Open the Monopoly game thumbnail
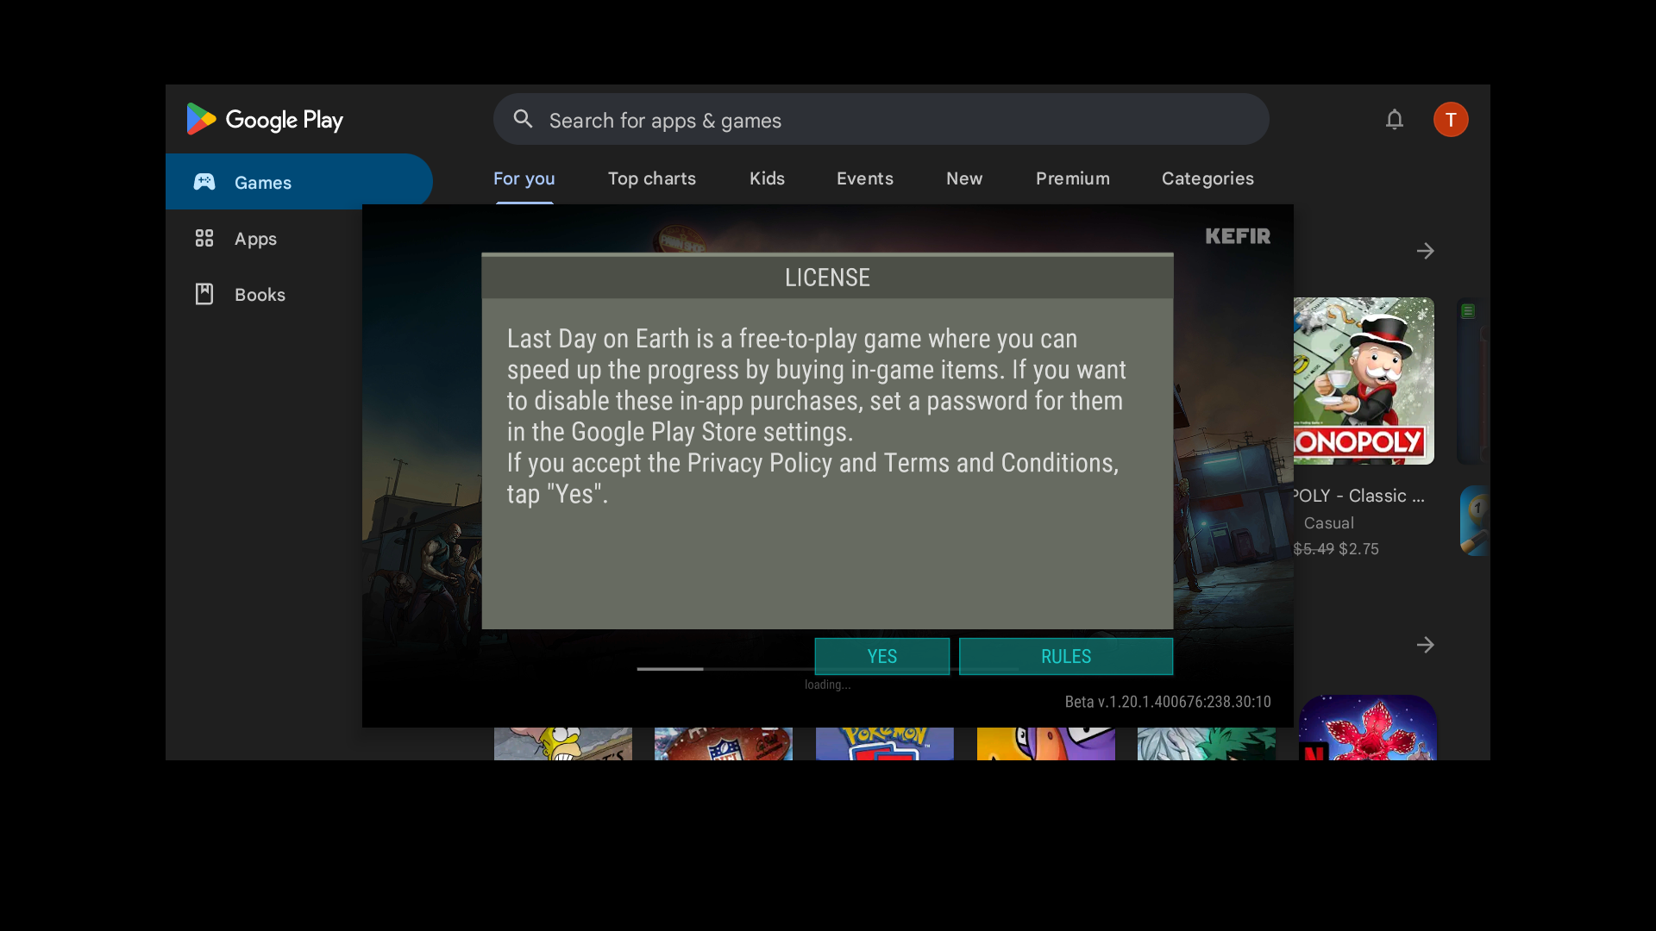 [x=1364, y=381]
